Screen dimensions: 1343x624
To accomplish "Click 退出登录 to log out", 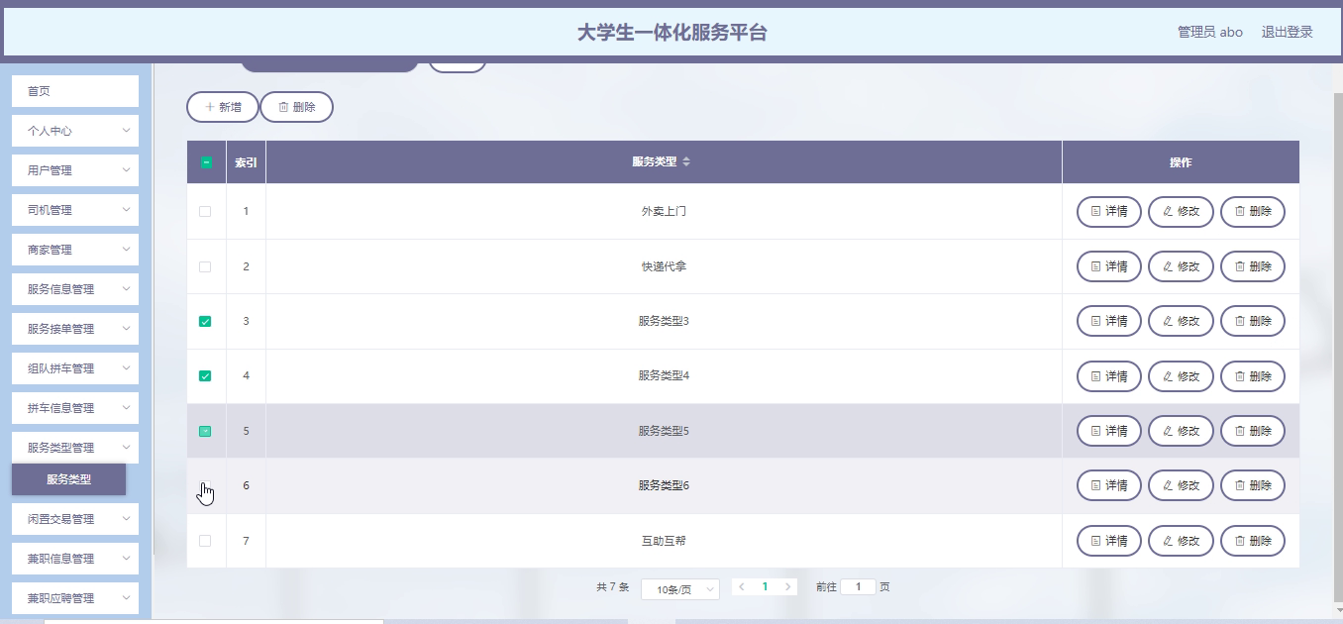I will pyautogui.click(x=1287, y=32).
